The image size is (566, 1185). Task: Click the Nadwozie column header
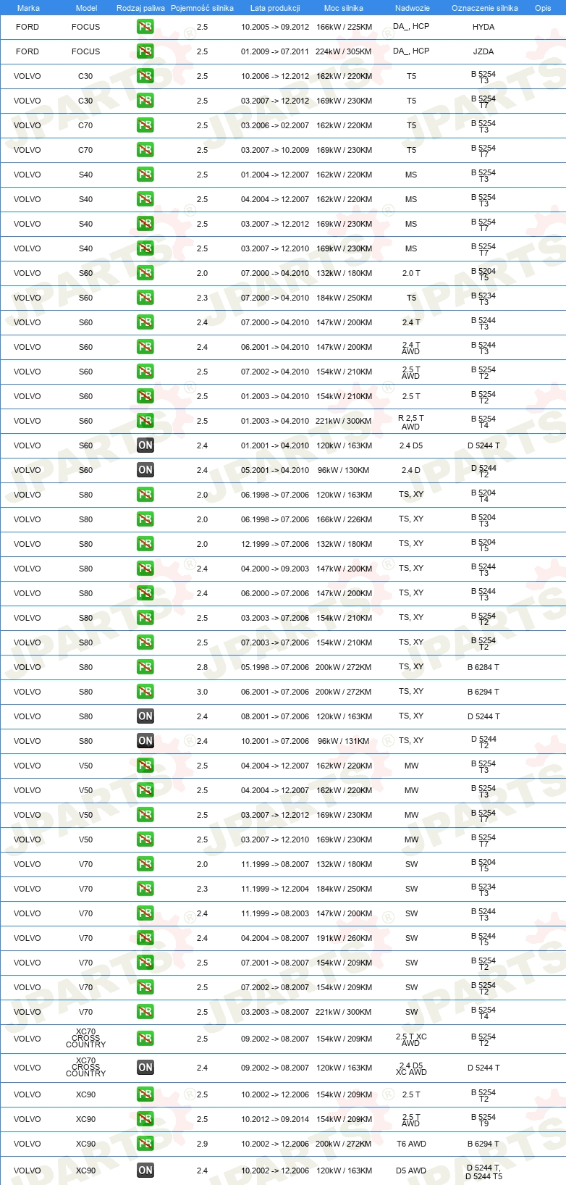click(412, 8)
